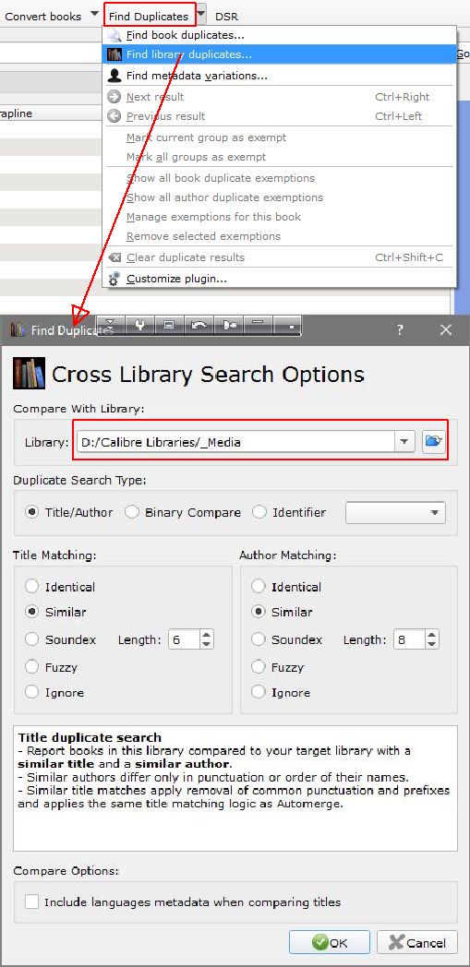Open the Library path dropdown
Image resolution: width=470 pixels, height=967 pixels.
404,442
